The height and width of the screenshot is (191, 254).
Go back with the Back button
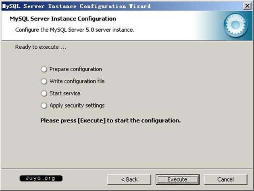coord(129,179)
